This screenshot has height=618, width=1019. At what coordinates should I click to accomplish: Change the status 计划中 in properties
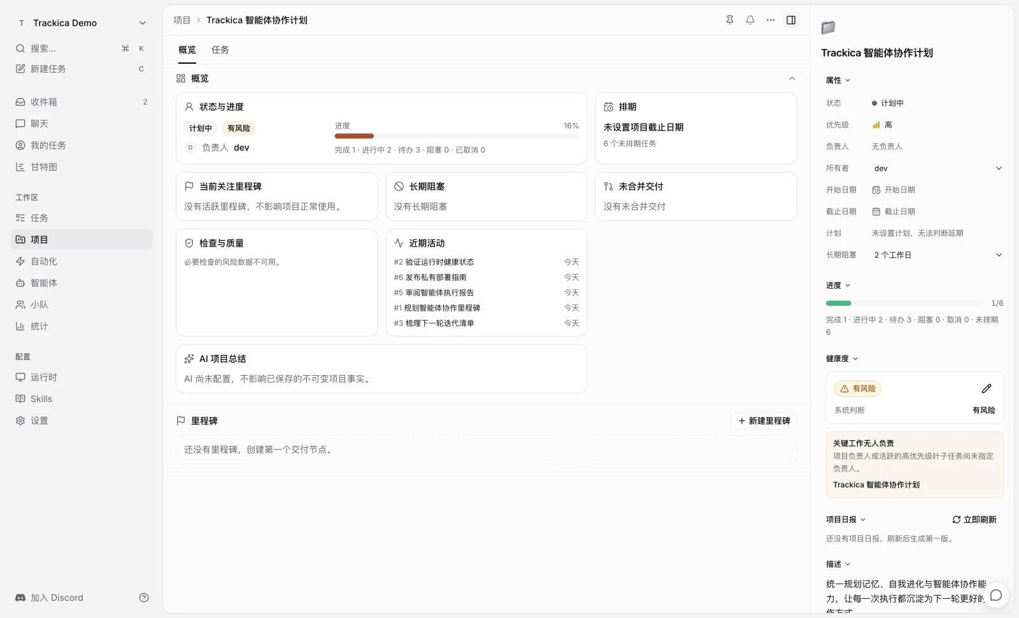click(888, 103)
